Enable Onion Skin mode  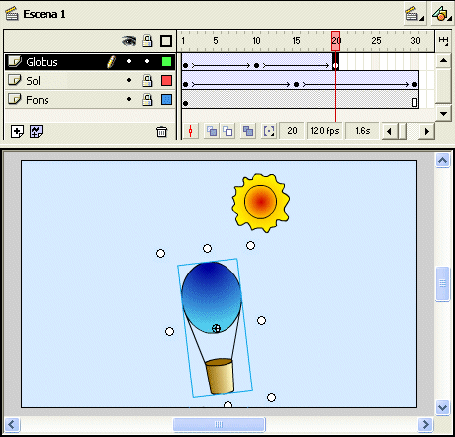[212, 131]
